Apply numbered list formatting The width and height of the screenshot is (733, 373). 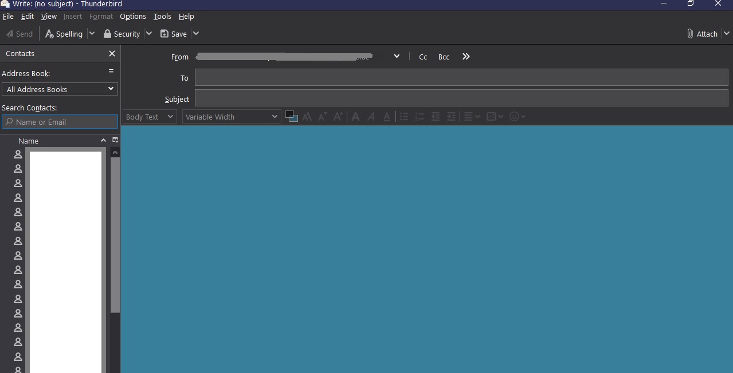(x=420, y=117)
